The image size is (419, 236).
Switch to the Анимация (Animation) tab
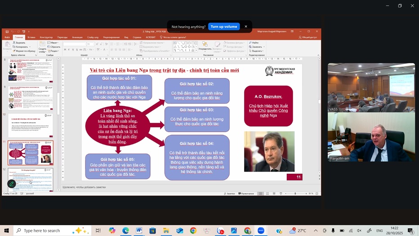(x=77, y=37)
